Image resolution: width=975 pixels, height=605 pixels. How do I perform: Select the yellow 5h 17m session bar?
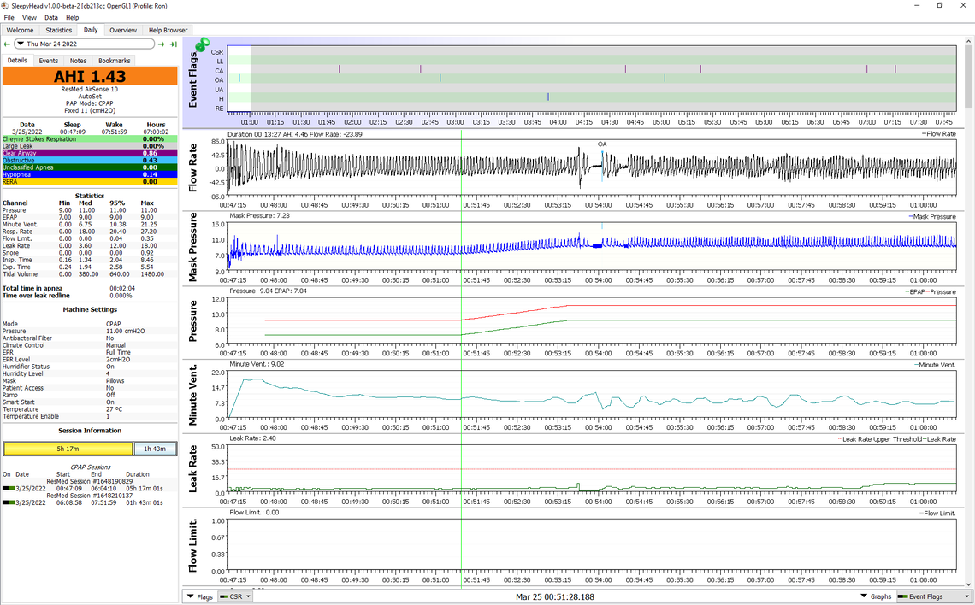pyautogui.click(x=68, y=449)
